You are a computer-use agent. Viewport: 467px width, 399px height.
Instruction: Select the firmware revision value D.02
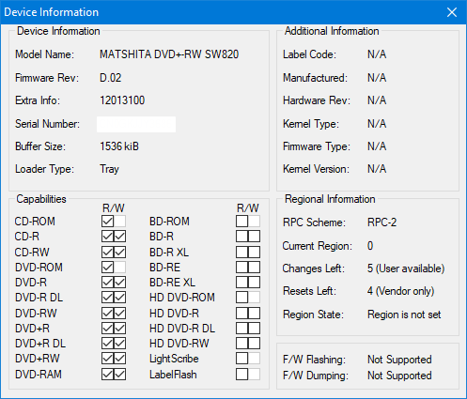[x=111, y=78]
